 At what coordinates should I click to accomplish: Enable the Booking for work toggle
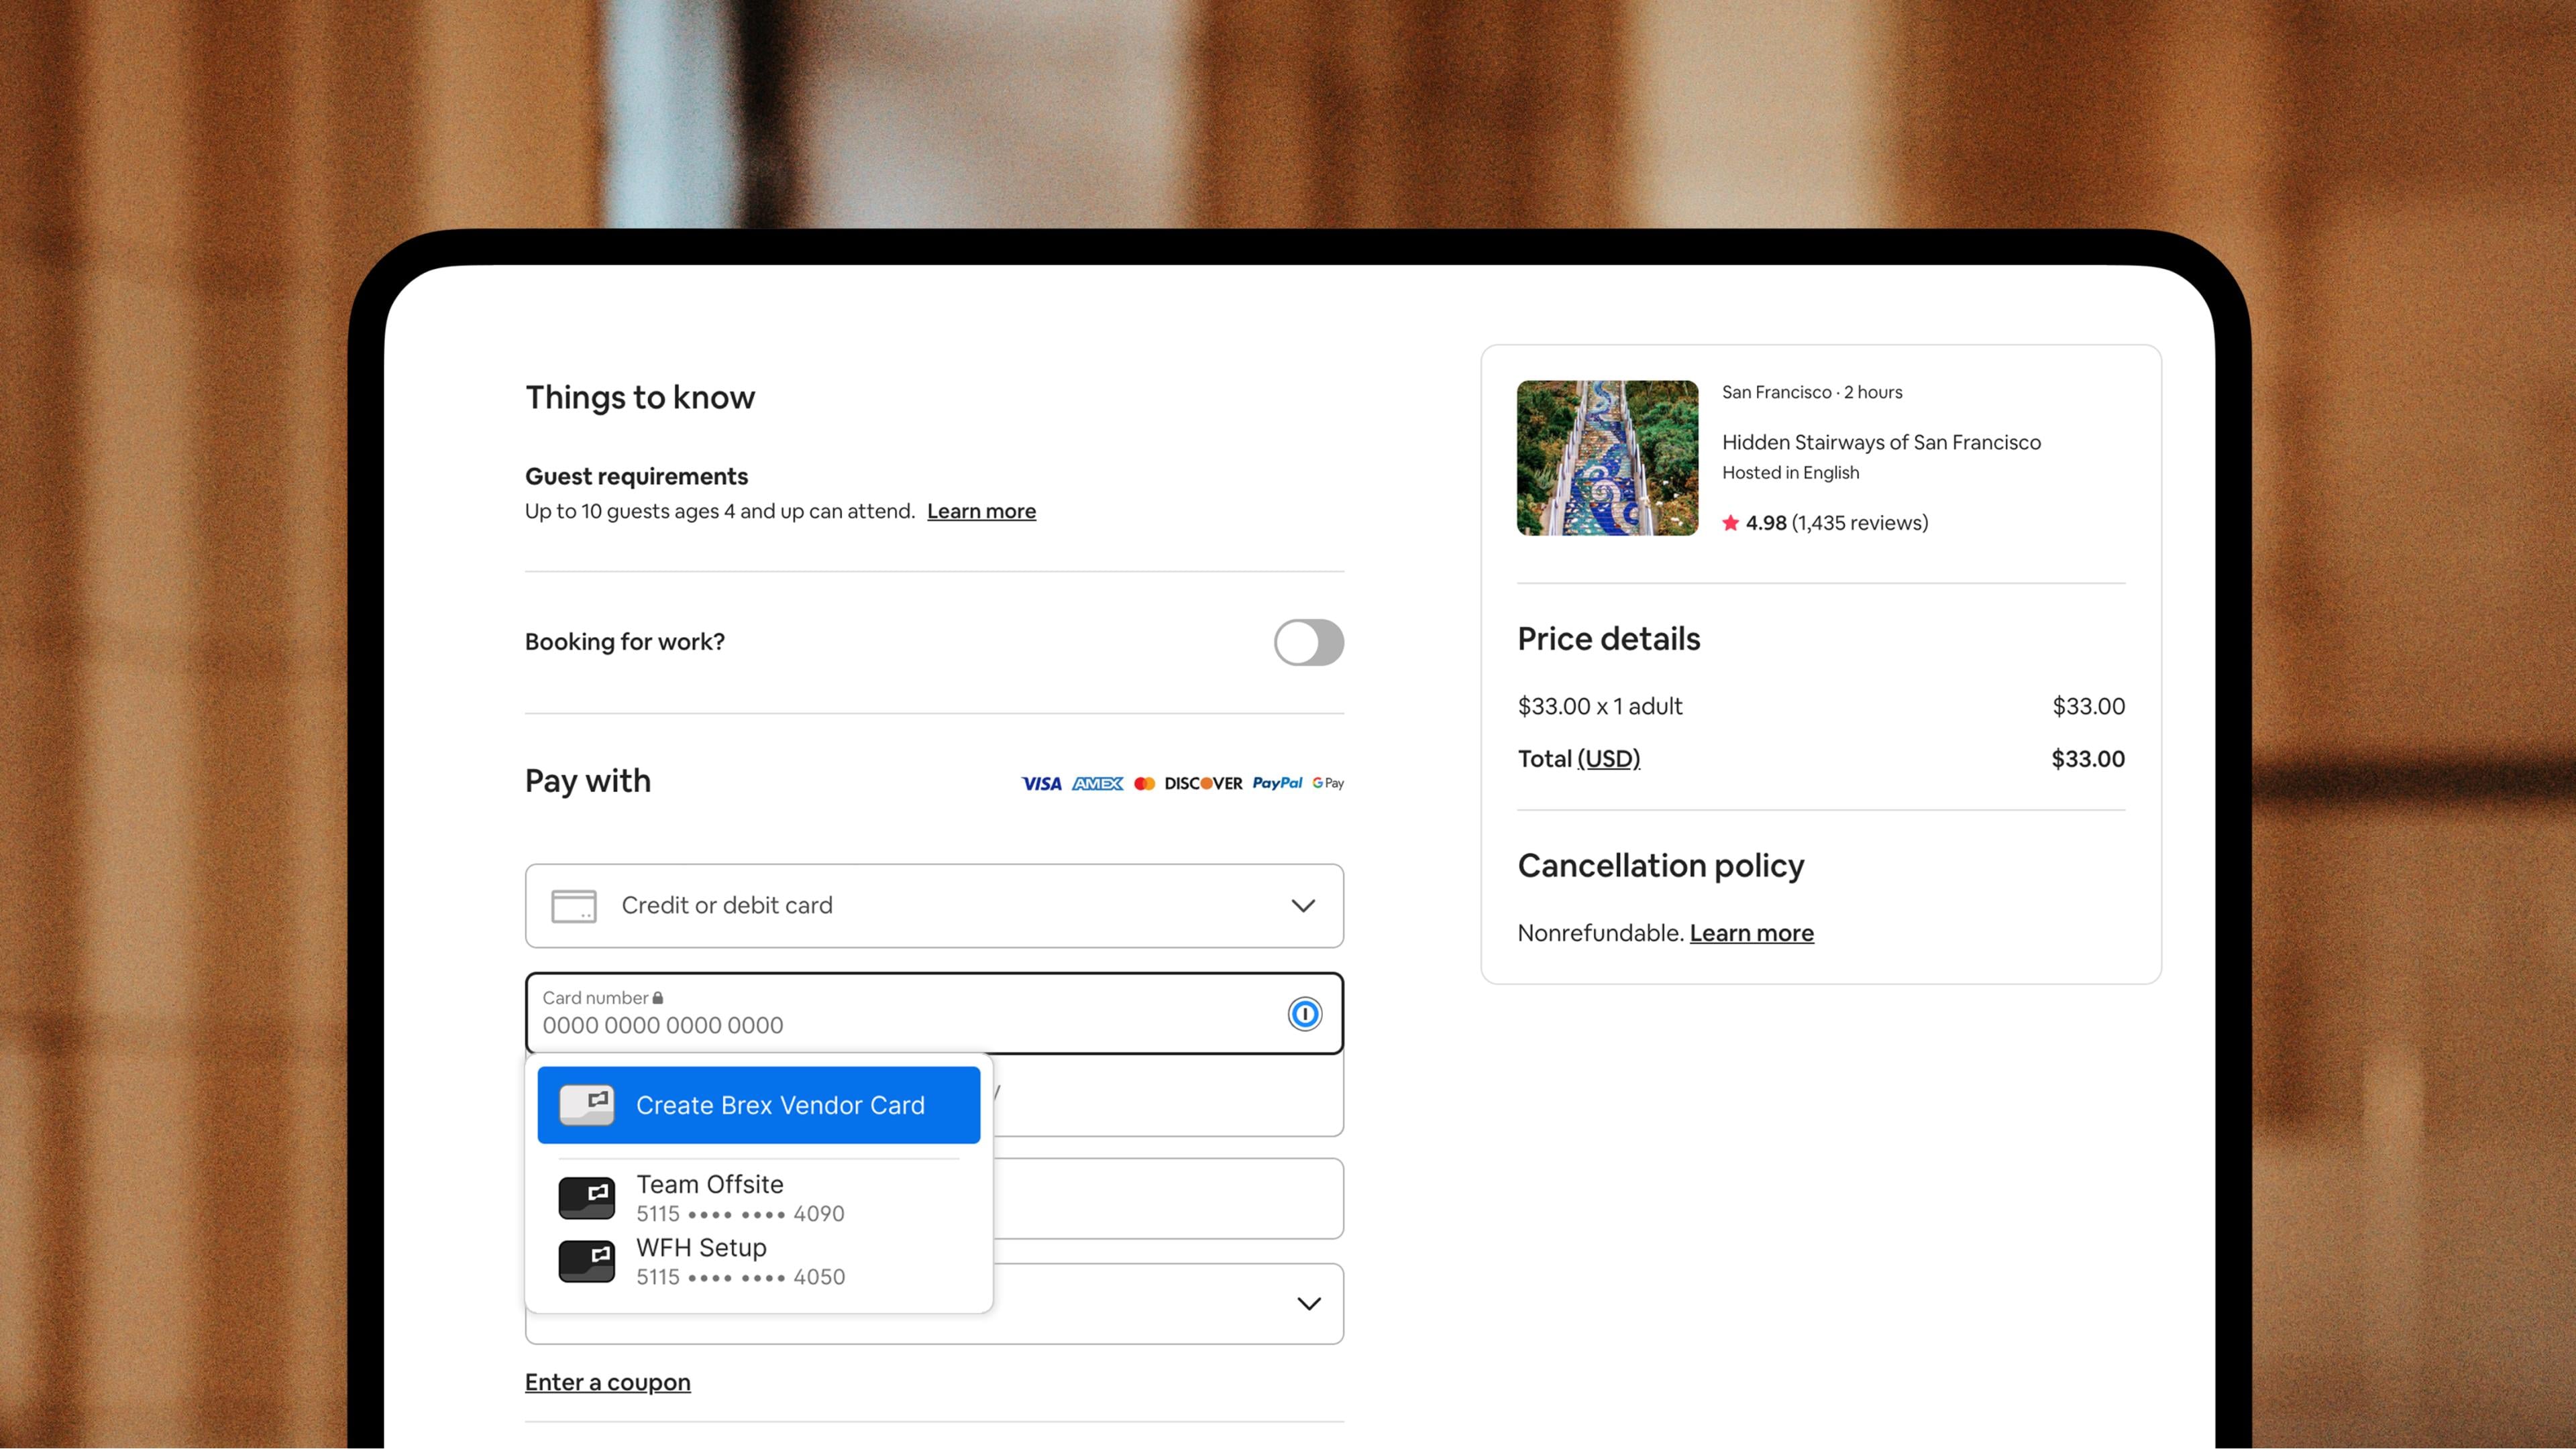click(x=1308, y=642)
